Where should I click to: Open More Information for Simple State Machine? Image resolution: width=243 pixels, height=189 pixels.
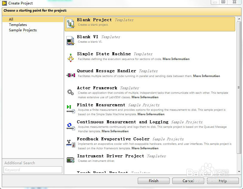coord(176,59)
